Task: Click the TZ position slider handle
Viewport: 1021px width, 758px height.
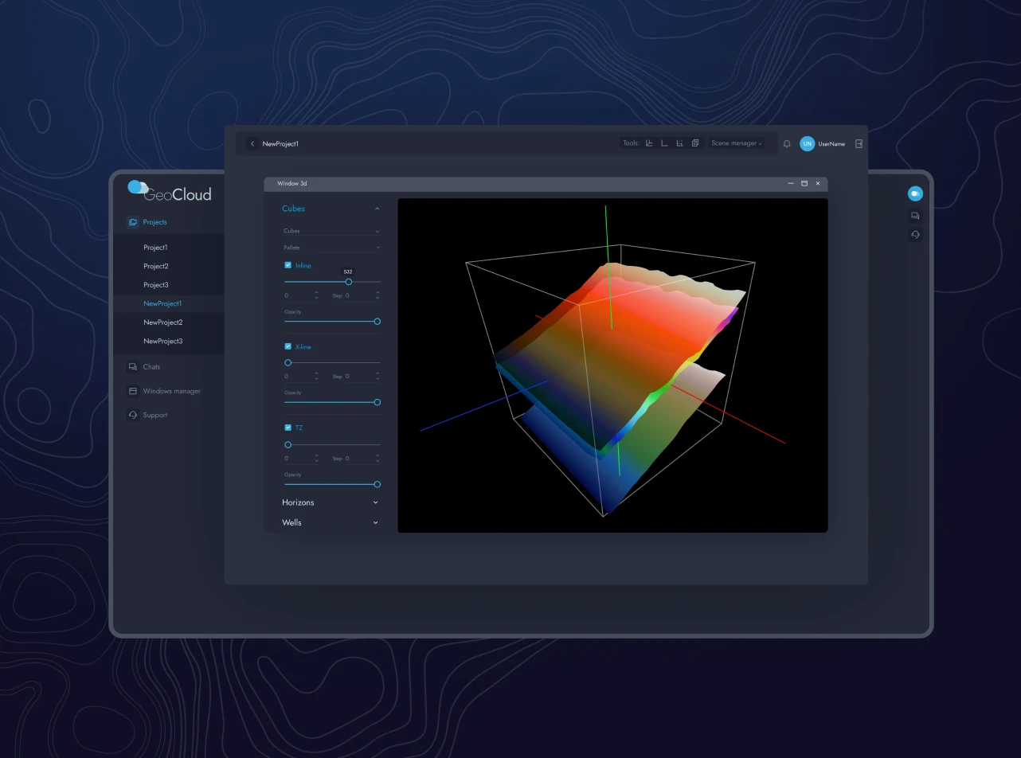Action: pos(288,444)
